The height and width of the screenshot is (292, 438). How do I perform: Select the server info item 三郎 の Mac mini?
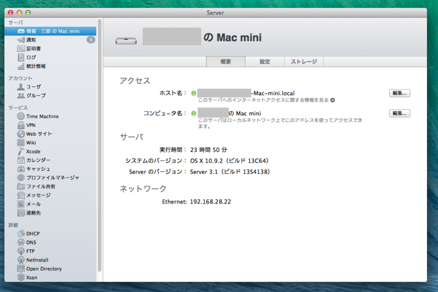click(x=50, y=31)
